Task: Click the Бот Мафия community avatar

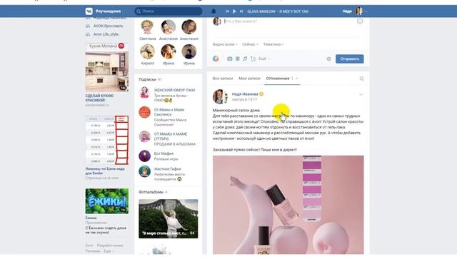Action: (144, 156)
